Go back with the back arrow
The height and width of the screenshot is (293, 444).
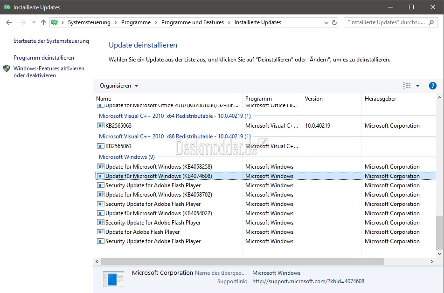tap(9, 22)
